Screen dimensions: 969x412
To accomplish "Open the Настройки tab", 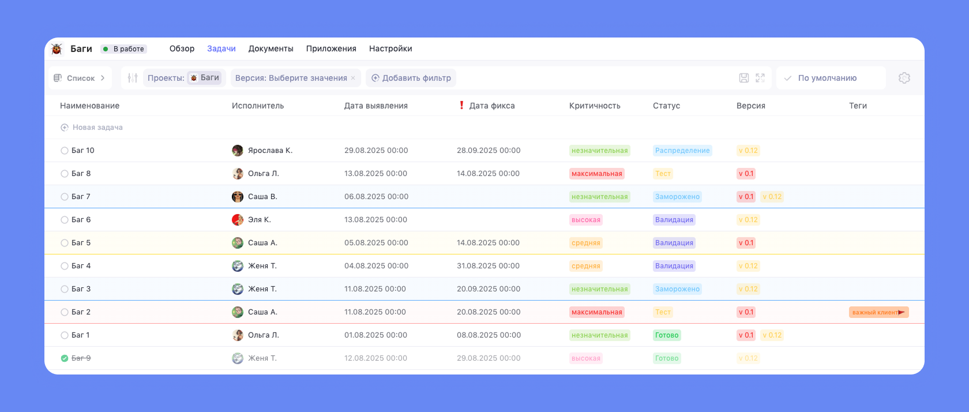I will pos(390,49).
